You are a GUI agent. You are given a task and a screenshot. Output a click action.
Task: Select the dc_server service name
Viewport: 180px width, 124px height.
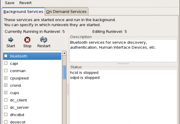[19, 107]
